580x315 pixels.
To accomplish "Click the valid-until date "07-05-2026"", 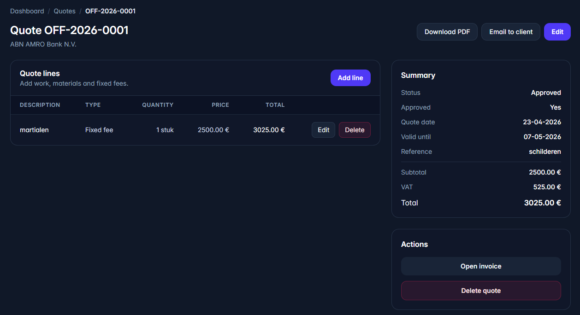I will (542, 137).
